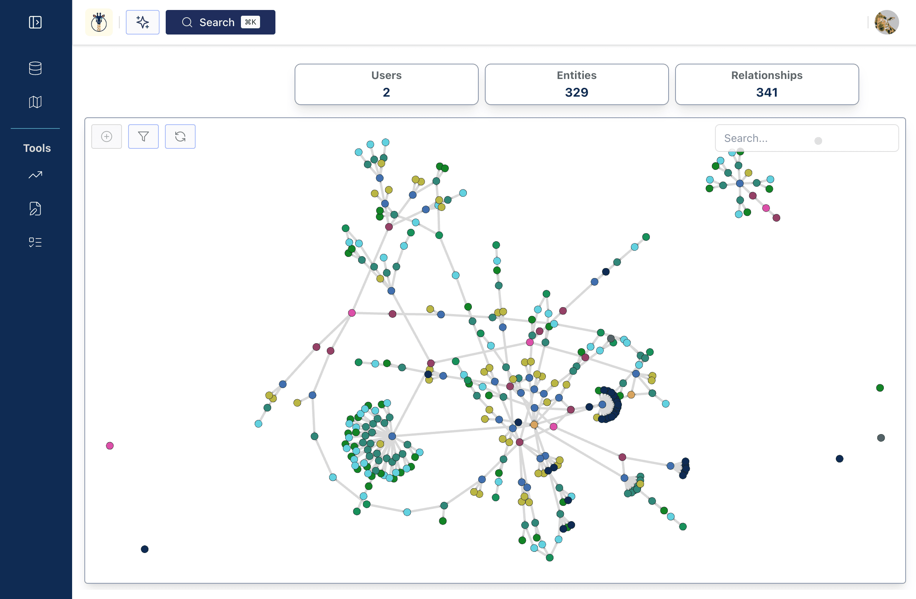Click the analytics trend icon
Screen dimensions: 916x599
(35, 174)
